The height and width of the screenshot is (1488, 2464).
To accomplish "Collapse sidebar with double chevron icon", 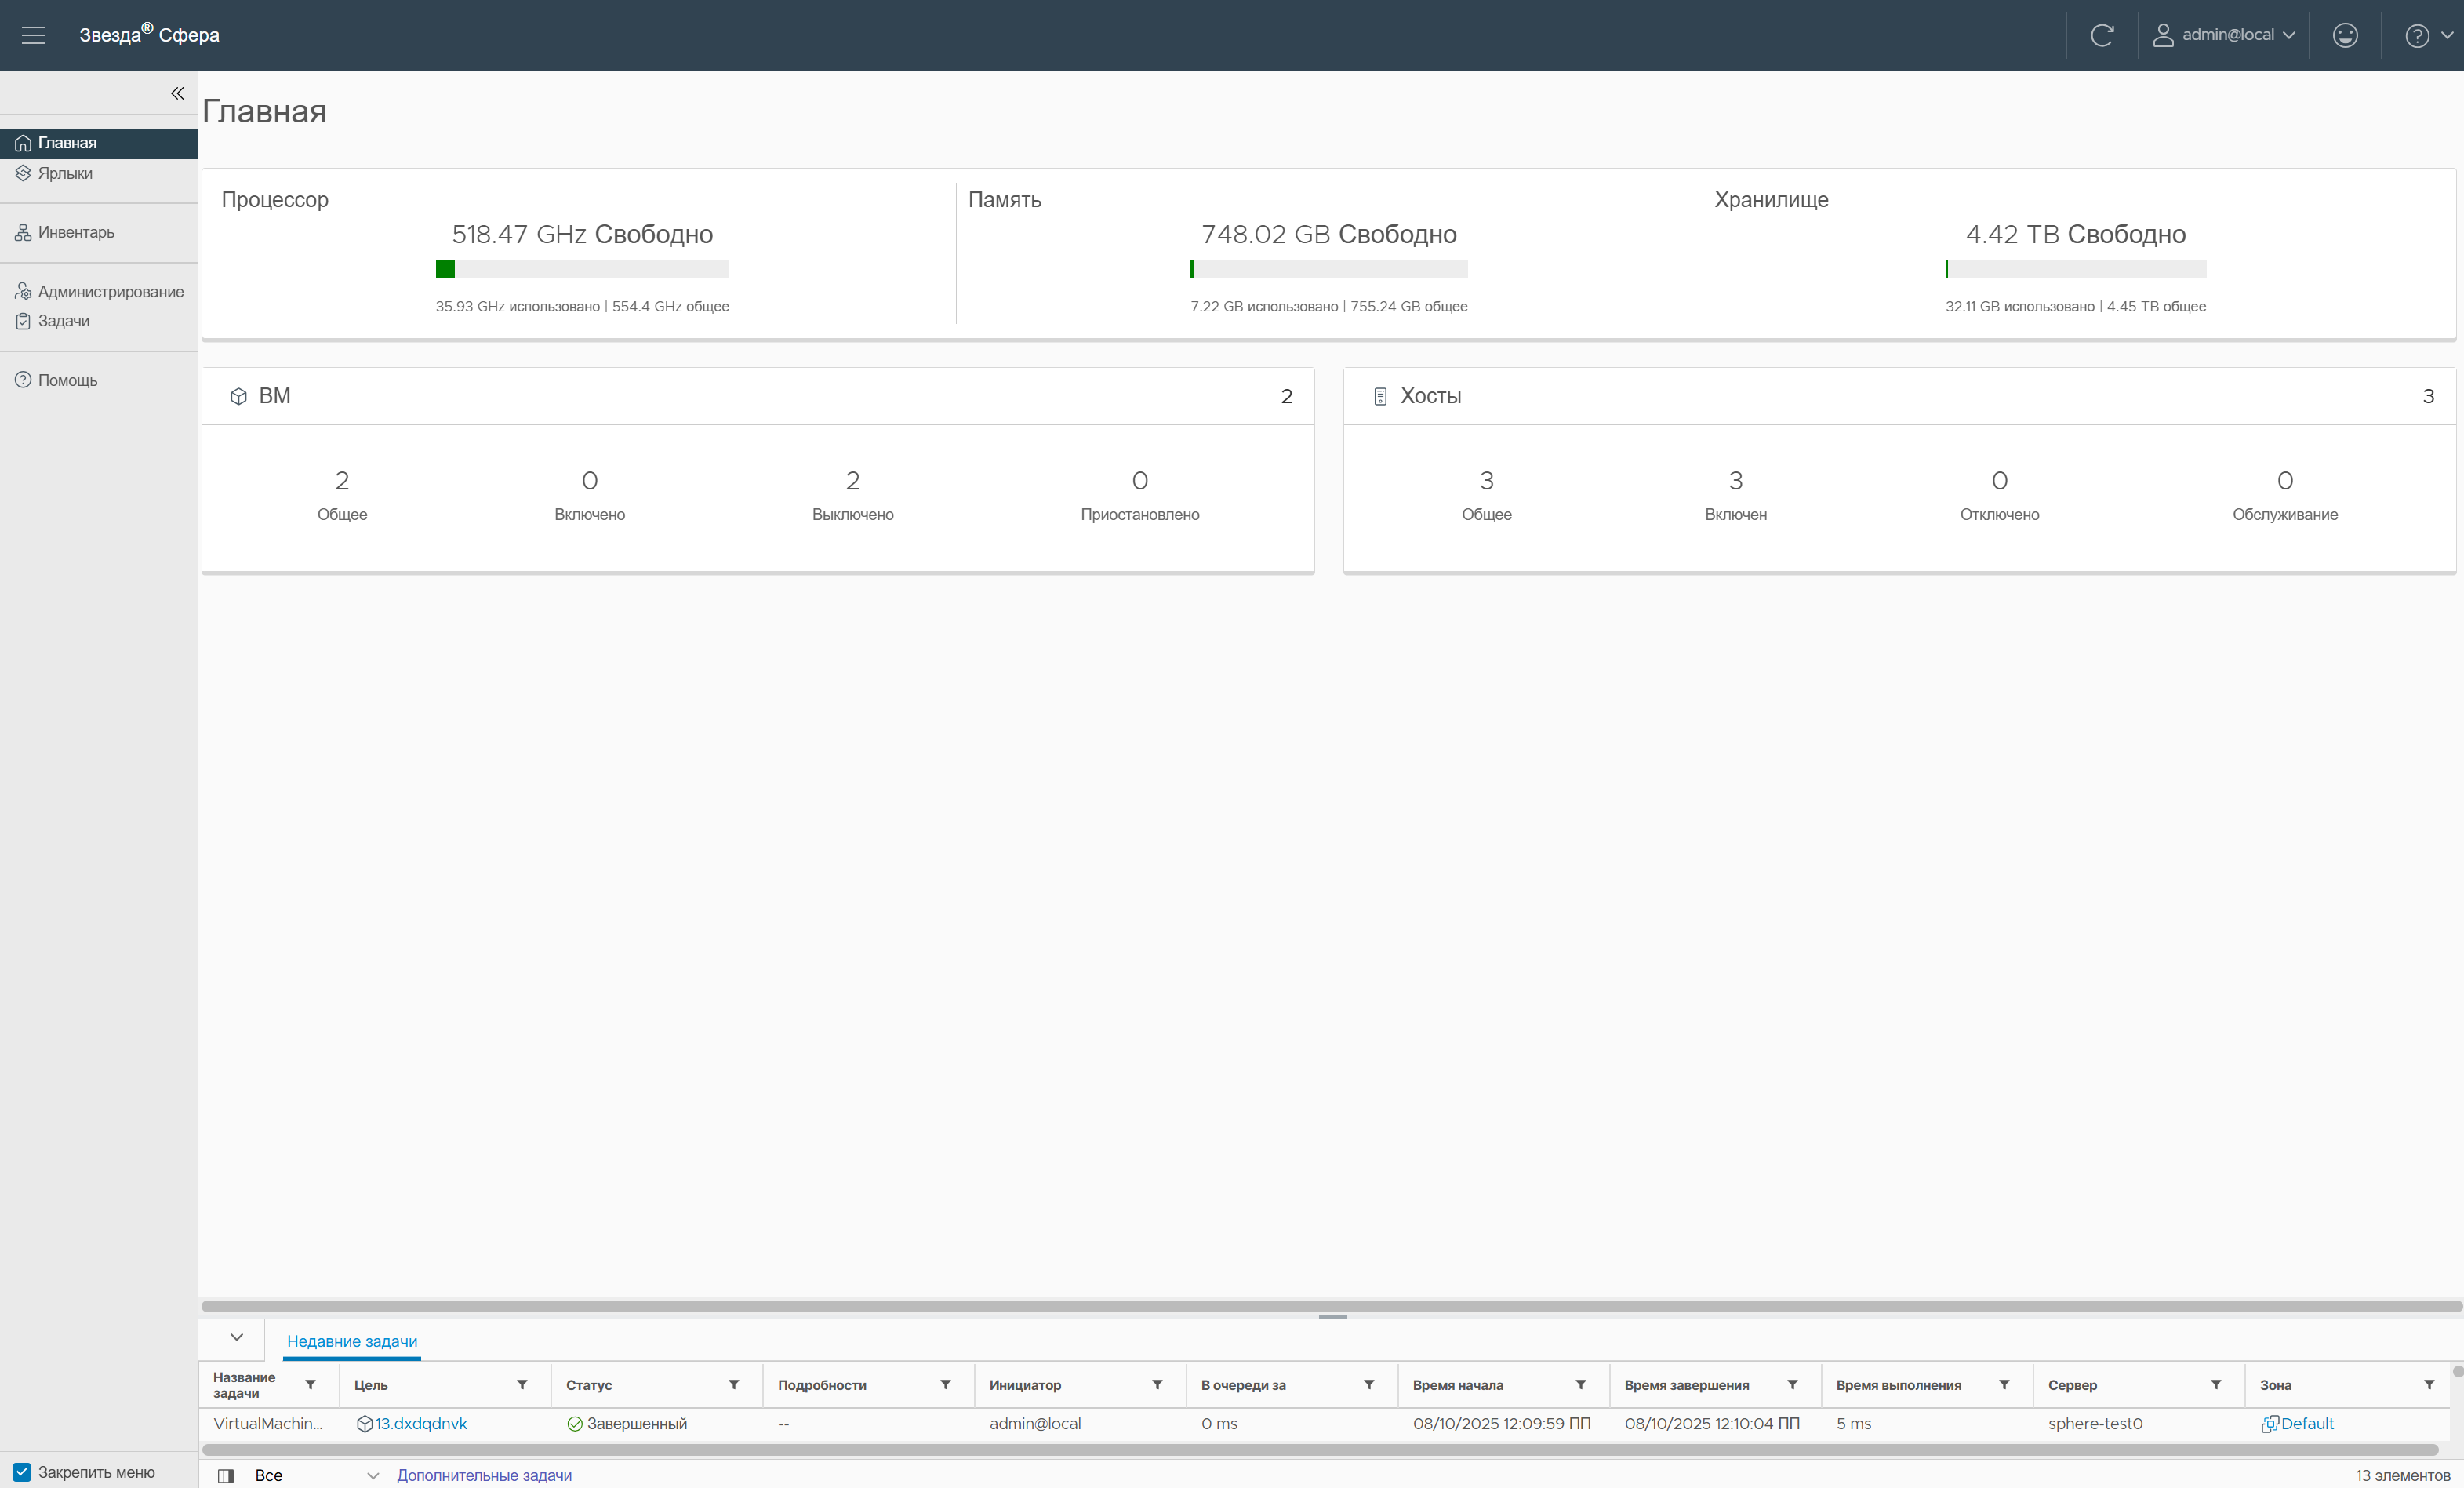I will [x=177, y=93].
